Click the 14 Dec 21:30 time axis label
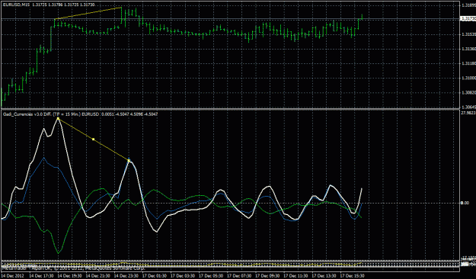This screenshot has height=279, width=476. tap(97, 276)
